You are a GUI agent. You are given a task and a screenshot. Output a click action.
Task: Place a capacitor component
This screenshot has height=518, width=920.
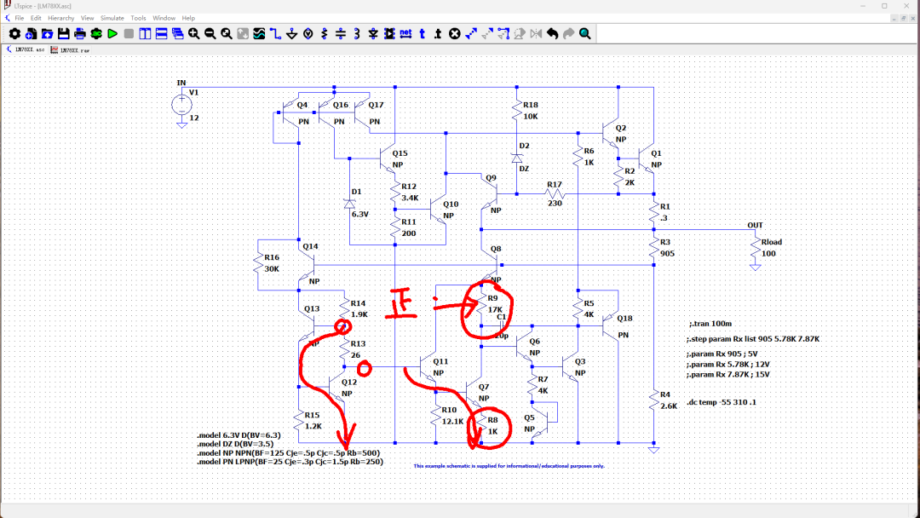[x=340, y=34]
